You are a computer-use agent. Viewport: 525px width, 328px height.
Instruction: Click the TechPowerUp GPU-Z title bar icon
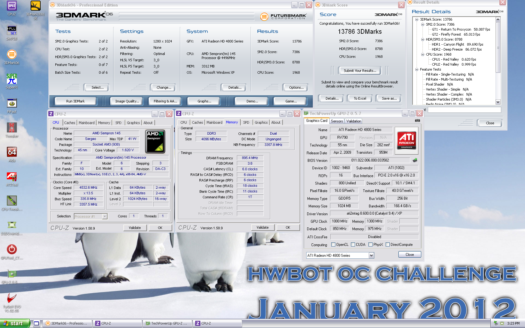tap(306, 113)
